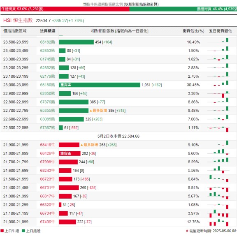Viewport: 237px width, 236px height.
Task: Open bull contract link 67998牛
Action: [47, 162]
